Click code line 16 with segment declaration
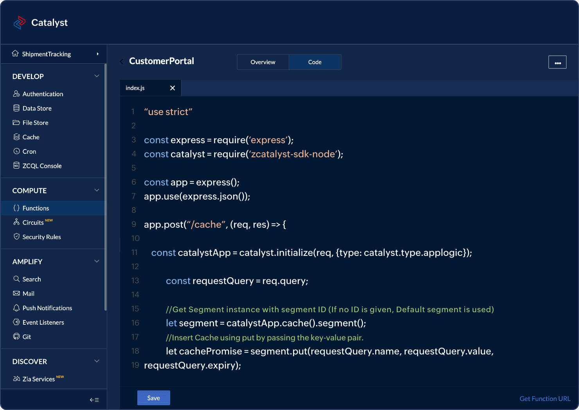Image resolution: width=579 pixels, height=410 pixels. click(x=266, y=323)
